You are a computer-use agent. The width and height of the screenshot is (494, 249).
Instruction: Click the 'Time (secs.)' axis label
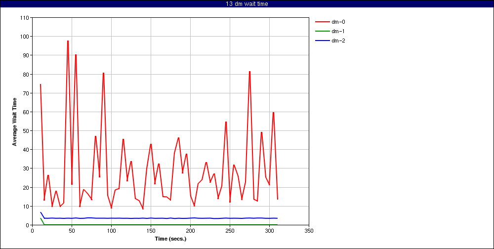click(171, 239)
